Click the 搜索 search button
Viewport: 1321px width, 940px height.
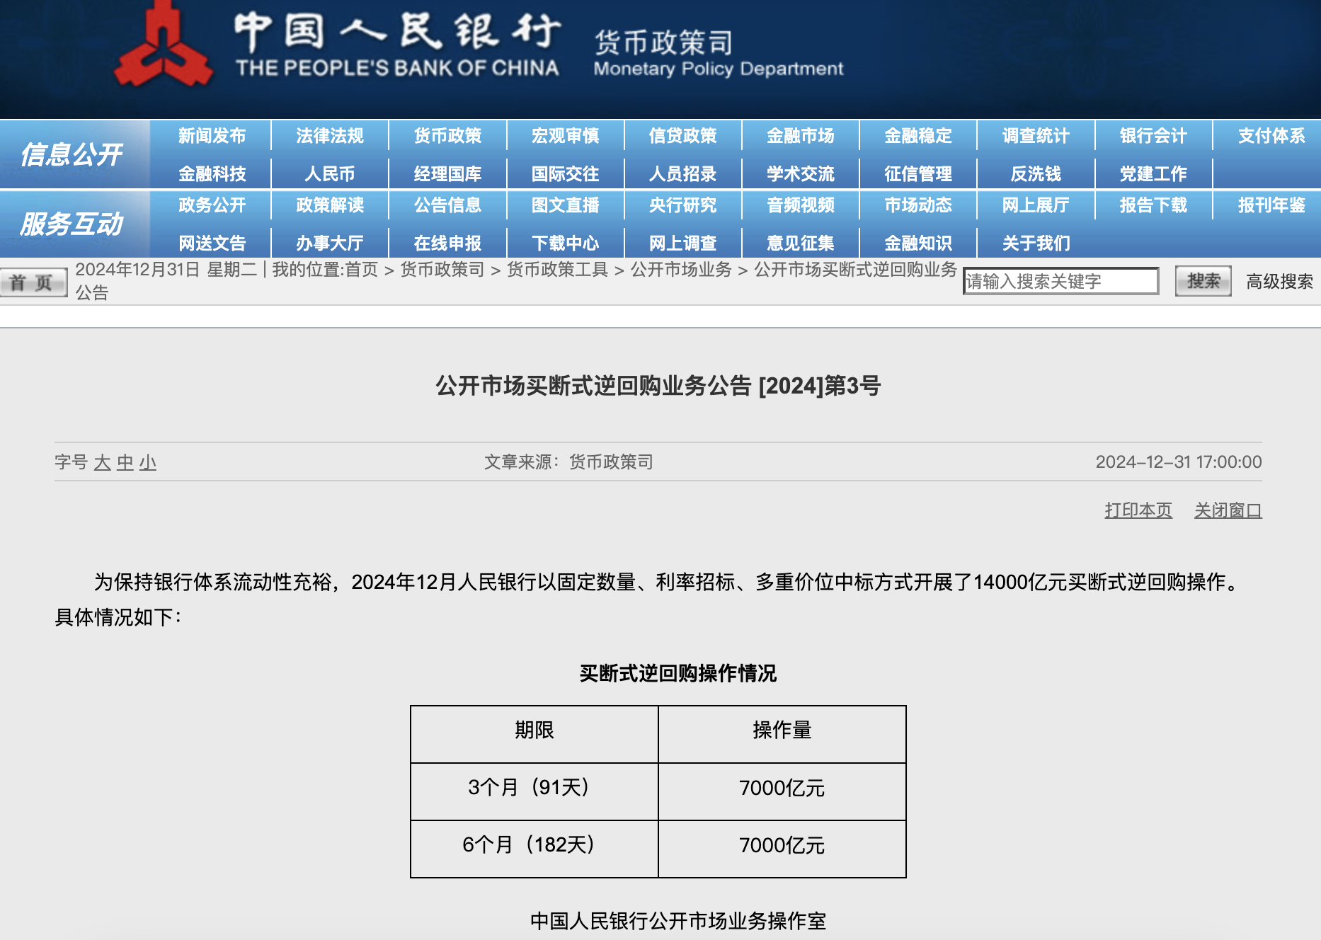point(1203,281)
